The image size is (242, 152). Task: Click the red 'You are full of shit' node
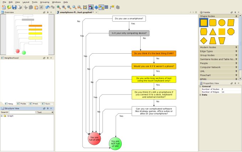[94, 138]
